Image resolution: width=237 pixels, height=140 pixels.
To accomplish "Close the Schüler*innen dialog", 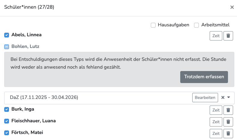I will 232,7.
